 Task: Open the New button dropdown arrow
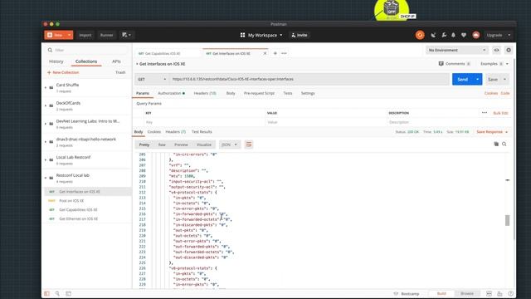[x=69, y=35]
